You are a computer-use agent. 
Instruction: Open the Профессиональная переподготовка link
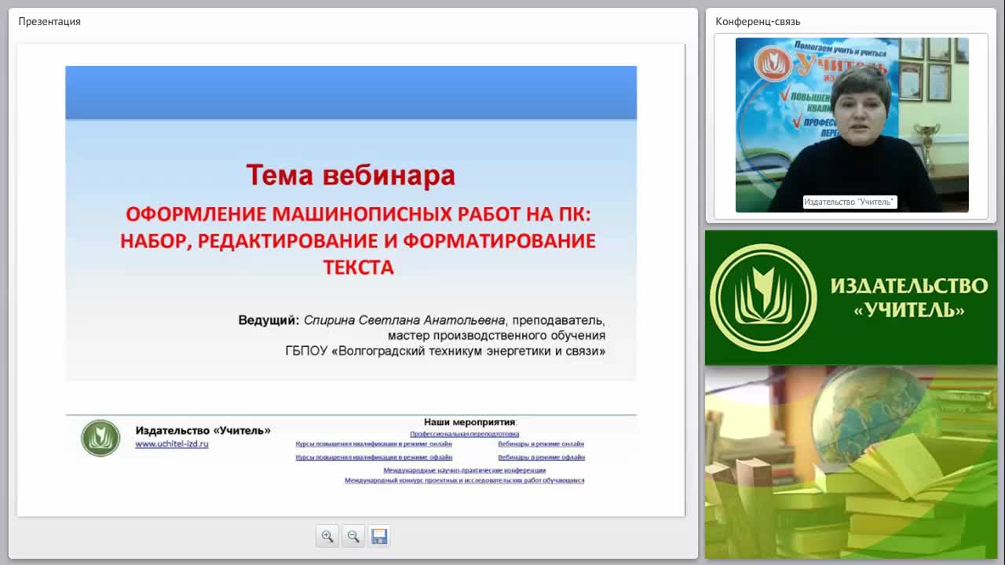coord(464,434)
